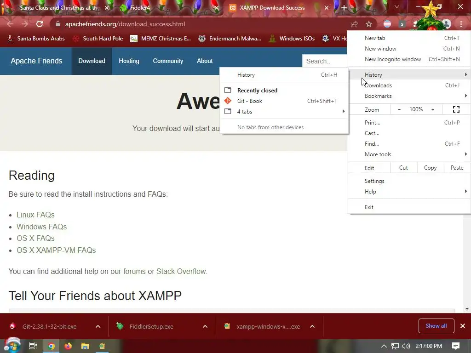Close the XAMPP Download Success tab
Image resolution: width=471 pixels, height=353 pixels.
pos(327,8)
